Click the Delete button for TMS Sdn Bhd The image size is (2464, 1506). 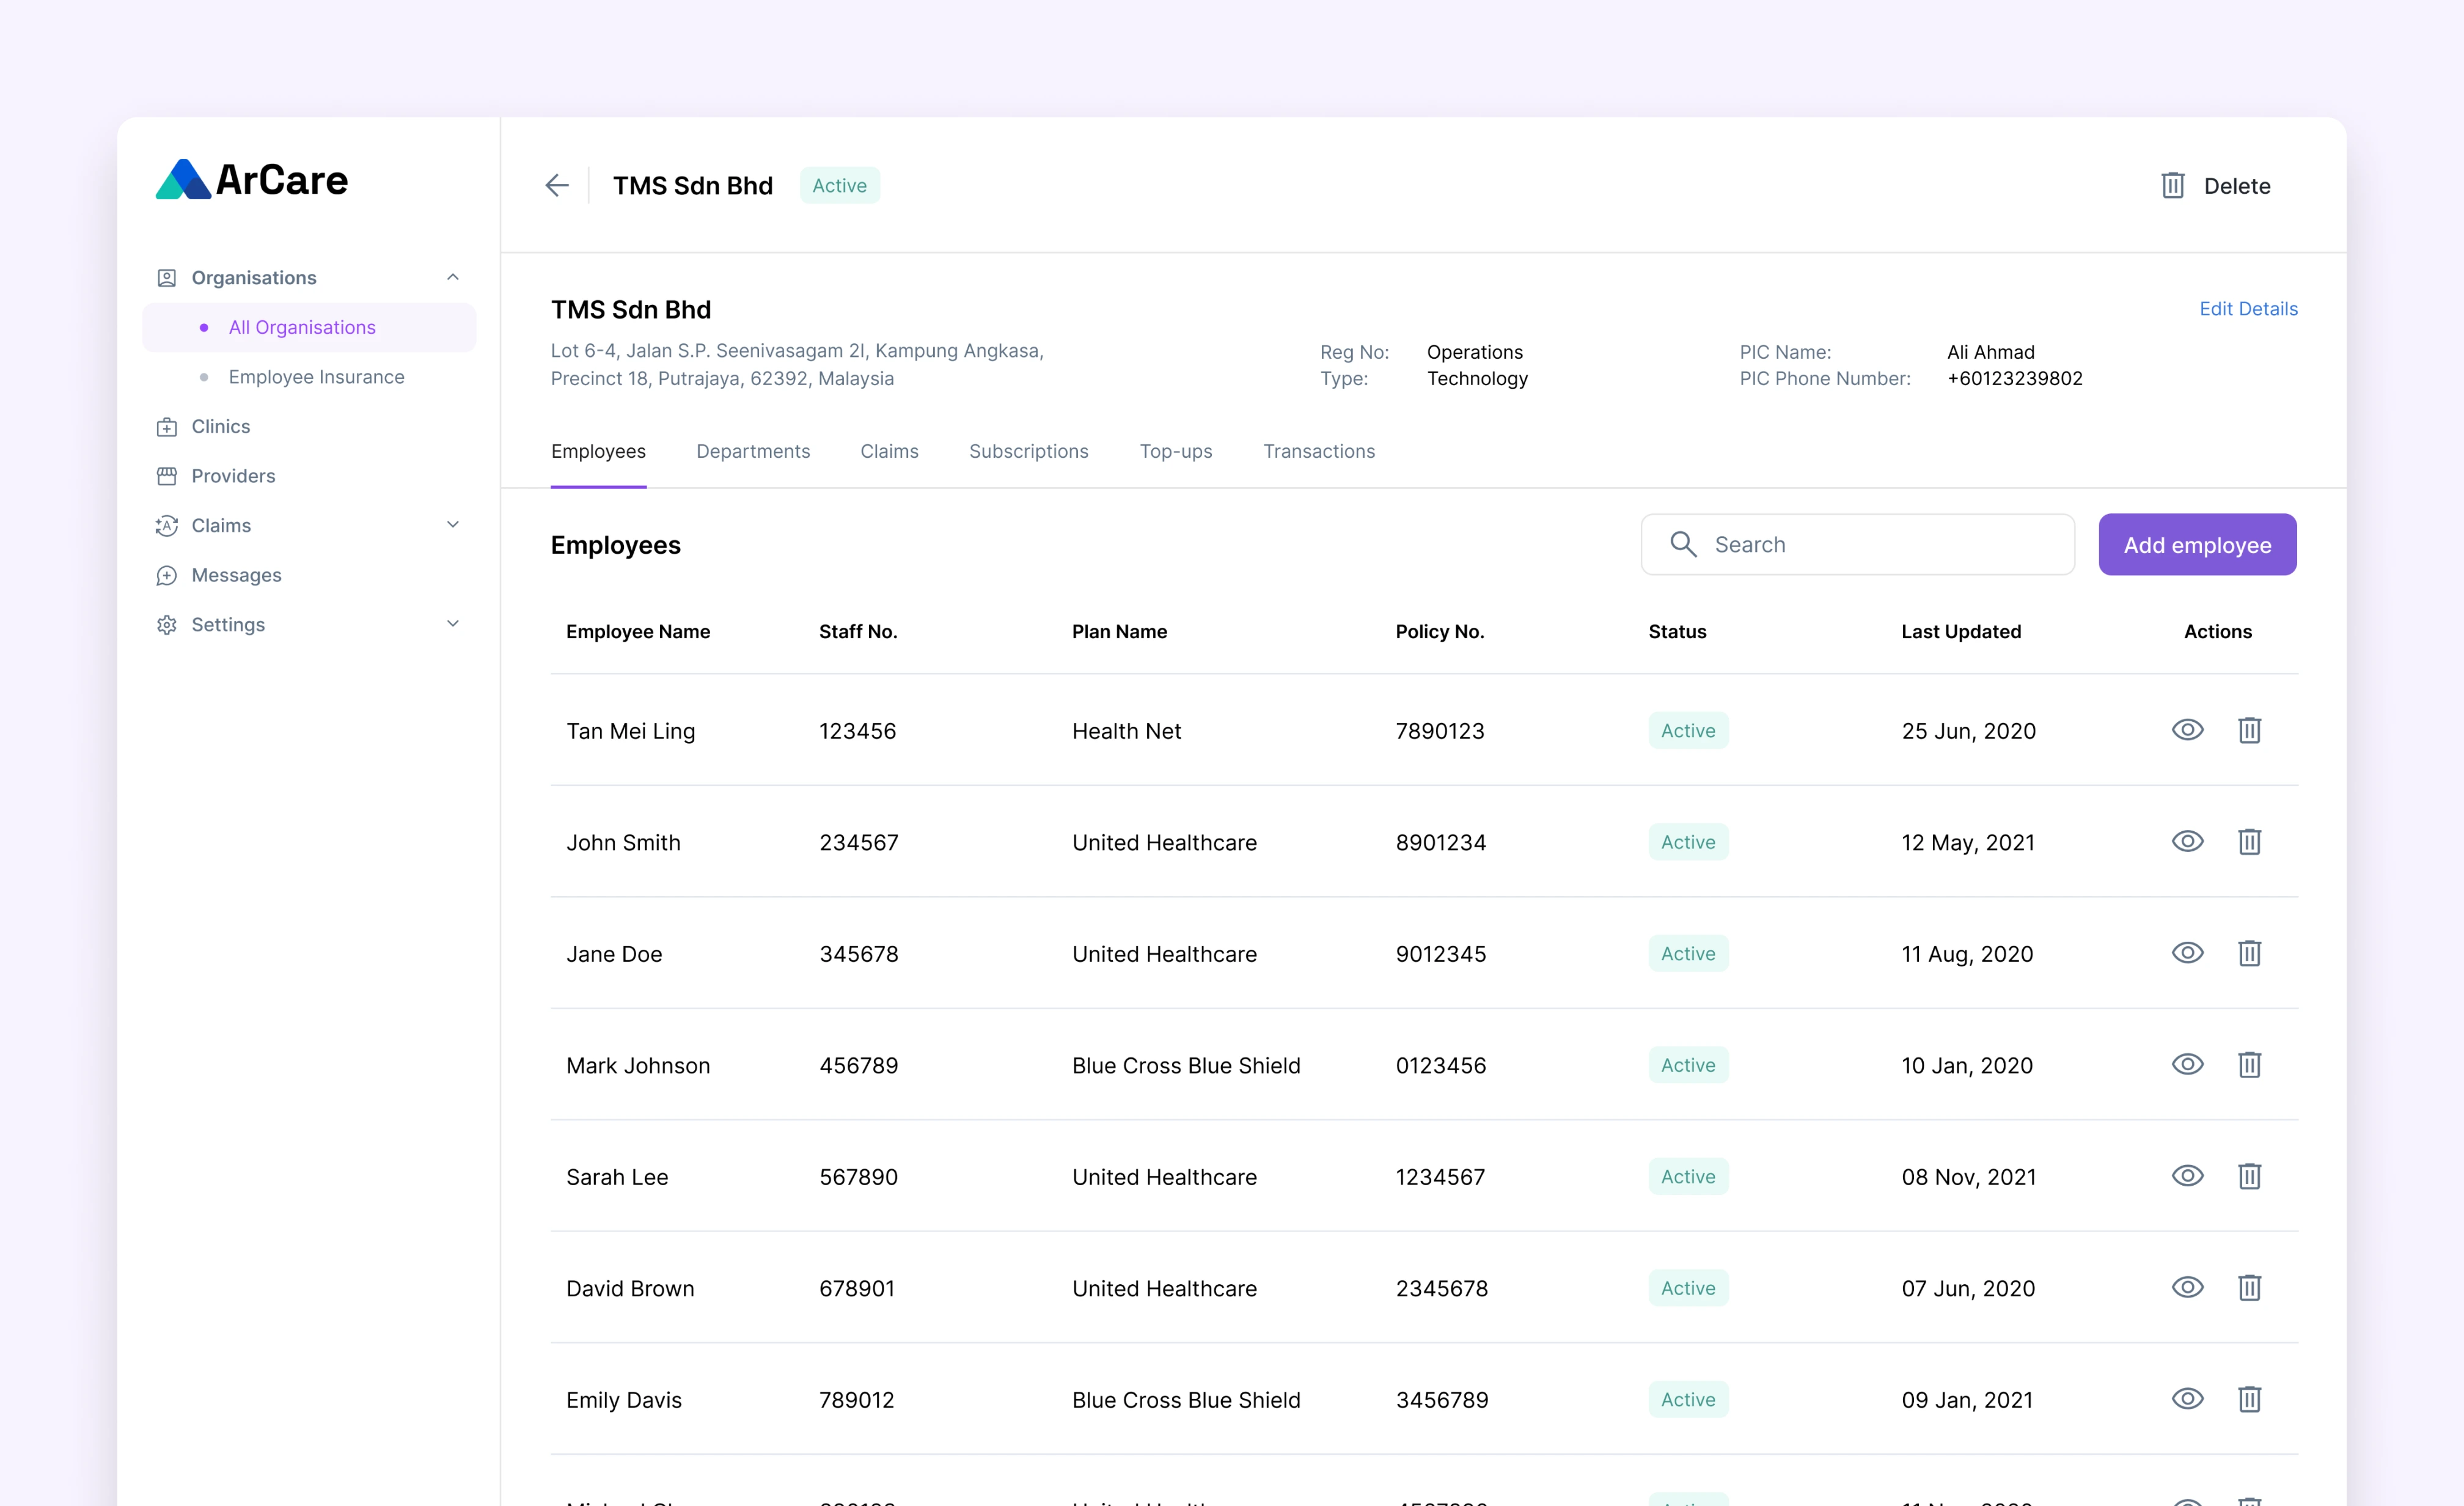coord(2214,185)
